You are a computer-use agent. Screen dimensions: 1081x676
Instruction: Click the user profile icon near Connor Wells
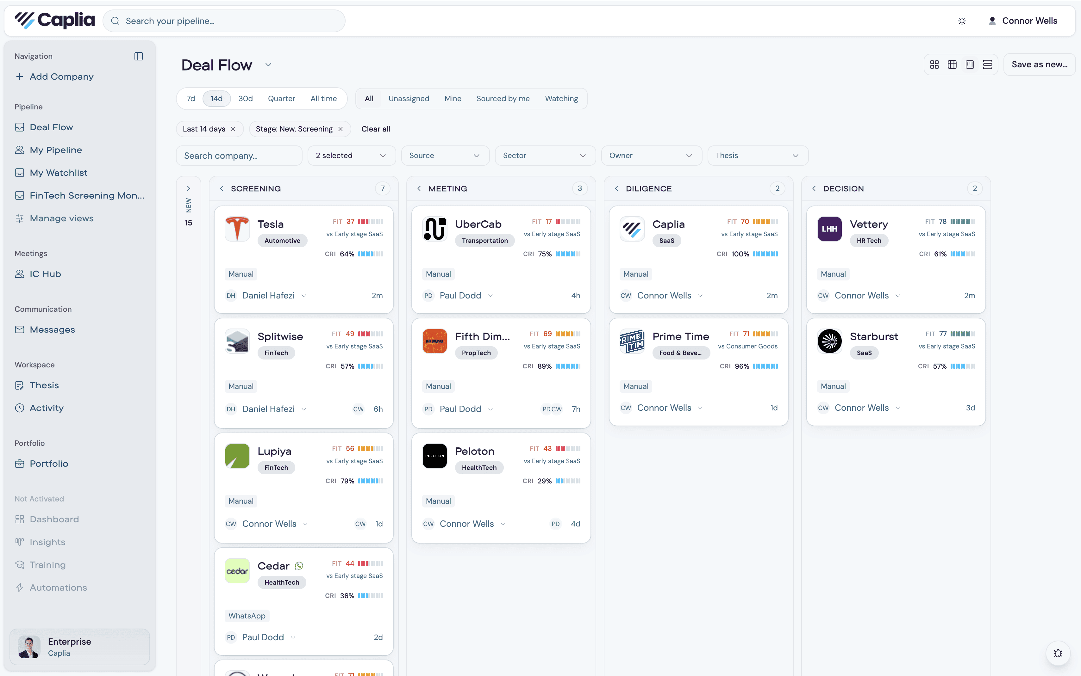coord(992,21)
